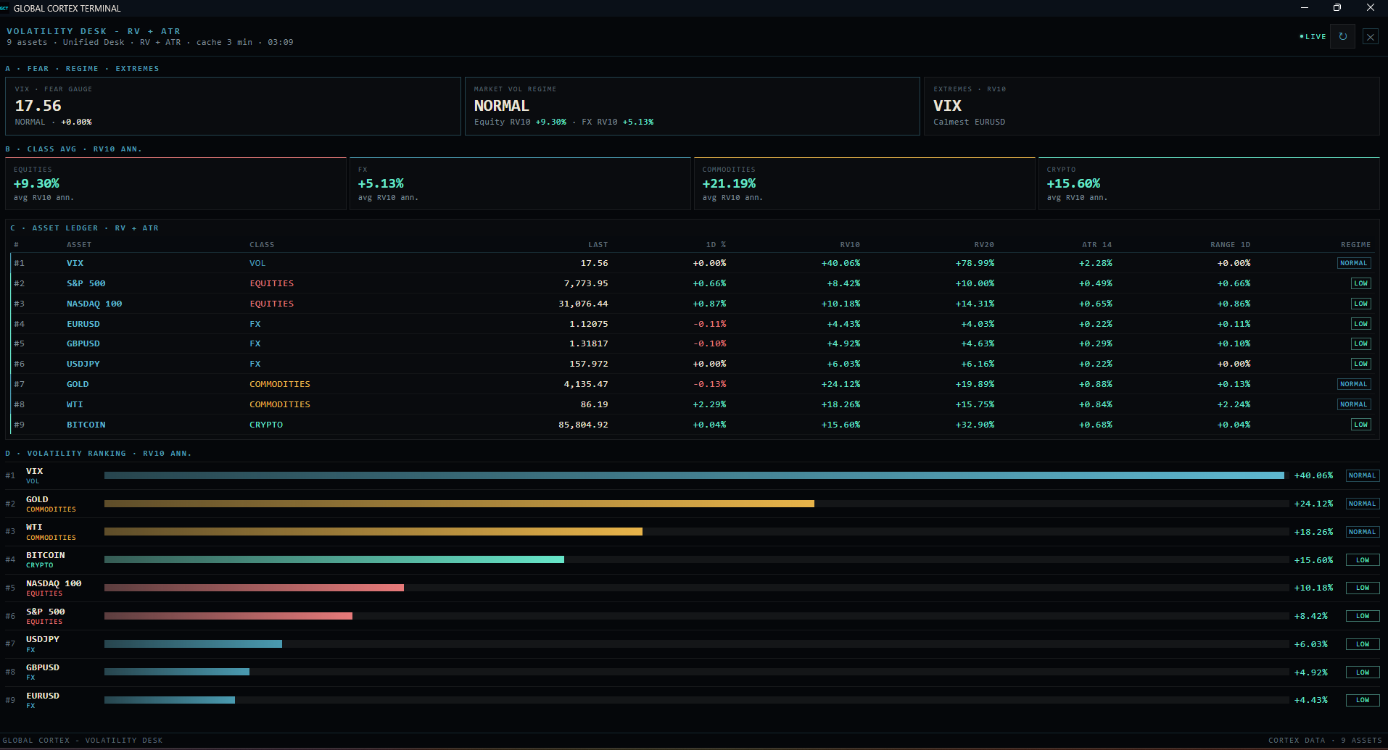Sort ledger by ATR 14 column header
Image resolution: width=1388 pixels, height=750 pixels.
(x=1096, y=245)
